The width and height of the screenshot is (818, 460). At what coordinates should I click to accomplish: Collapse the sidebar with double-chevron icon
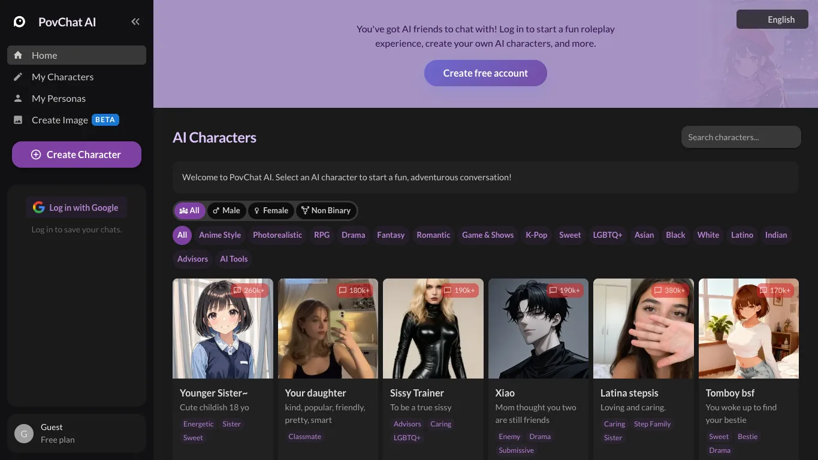point(135,22)
